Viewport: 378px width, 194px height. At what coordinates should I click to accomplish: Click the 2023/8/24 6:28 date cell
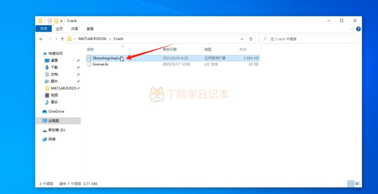[175, 58]
